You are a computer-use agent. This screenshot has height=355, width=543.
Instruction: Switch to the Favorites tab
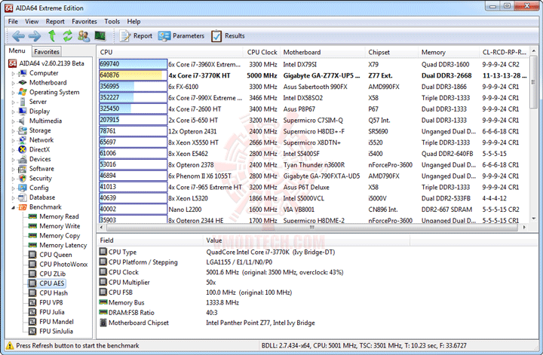pyautogui.click(x=47, y=51)
